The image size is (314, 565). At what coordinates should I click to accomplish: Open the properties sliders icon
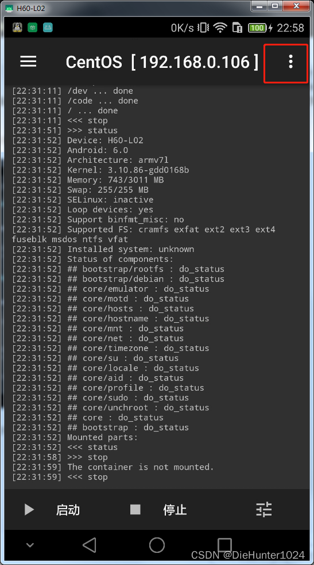pos(264,510)
